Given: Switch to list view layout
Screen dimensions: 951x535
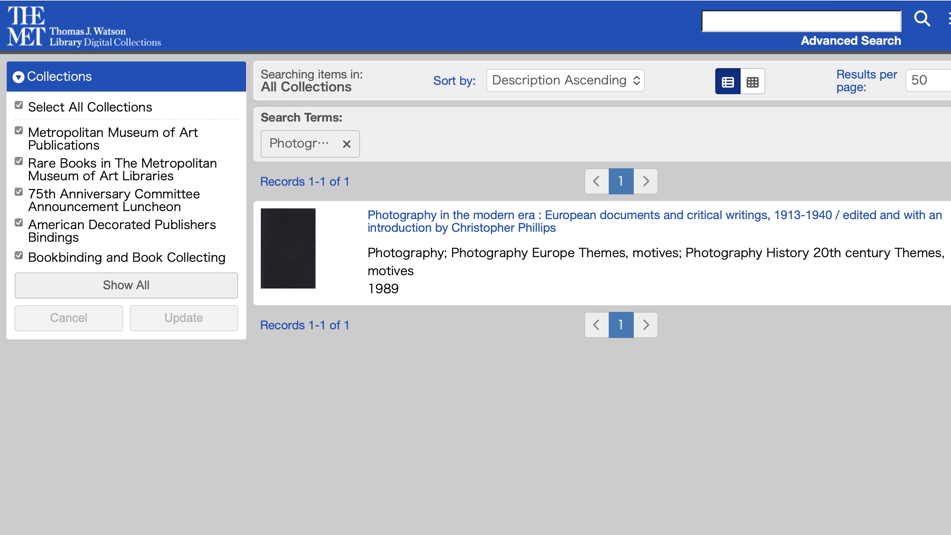Looking at the screenshot, I should point(727,81).
